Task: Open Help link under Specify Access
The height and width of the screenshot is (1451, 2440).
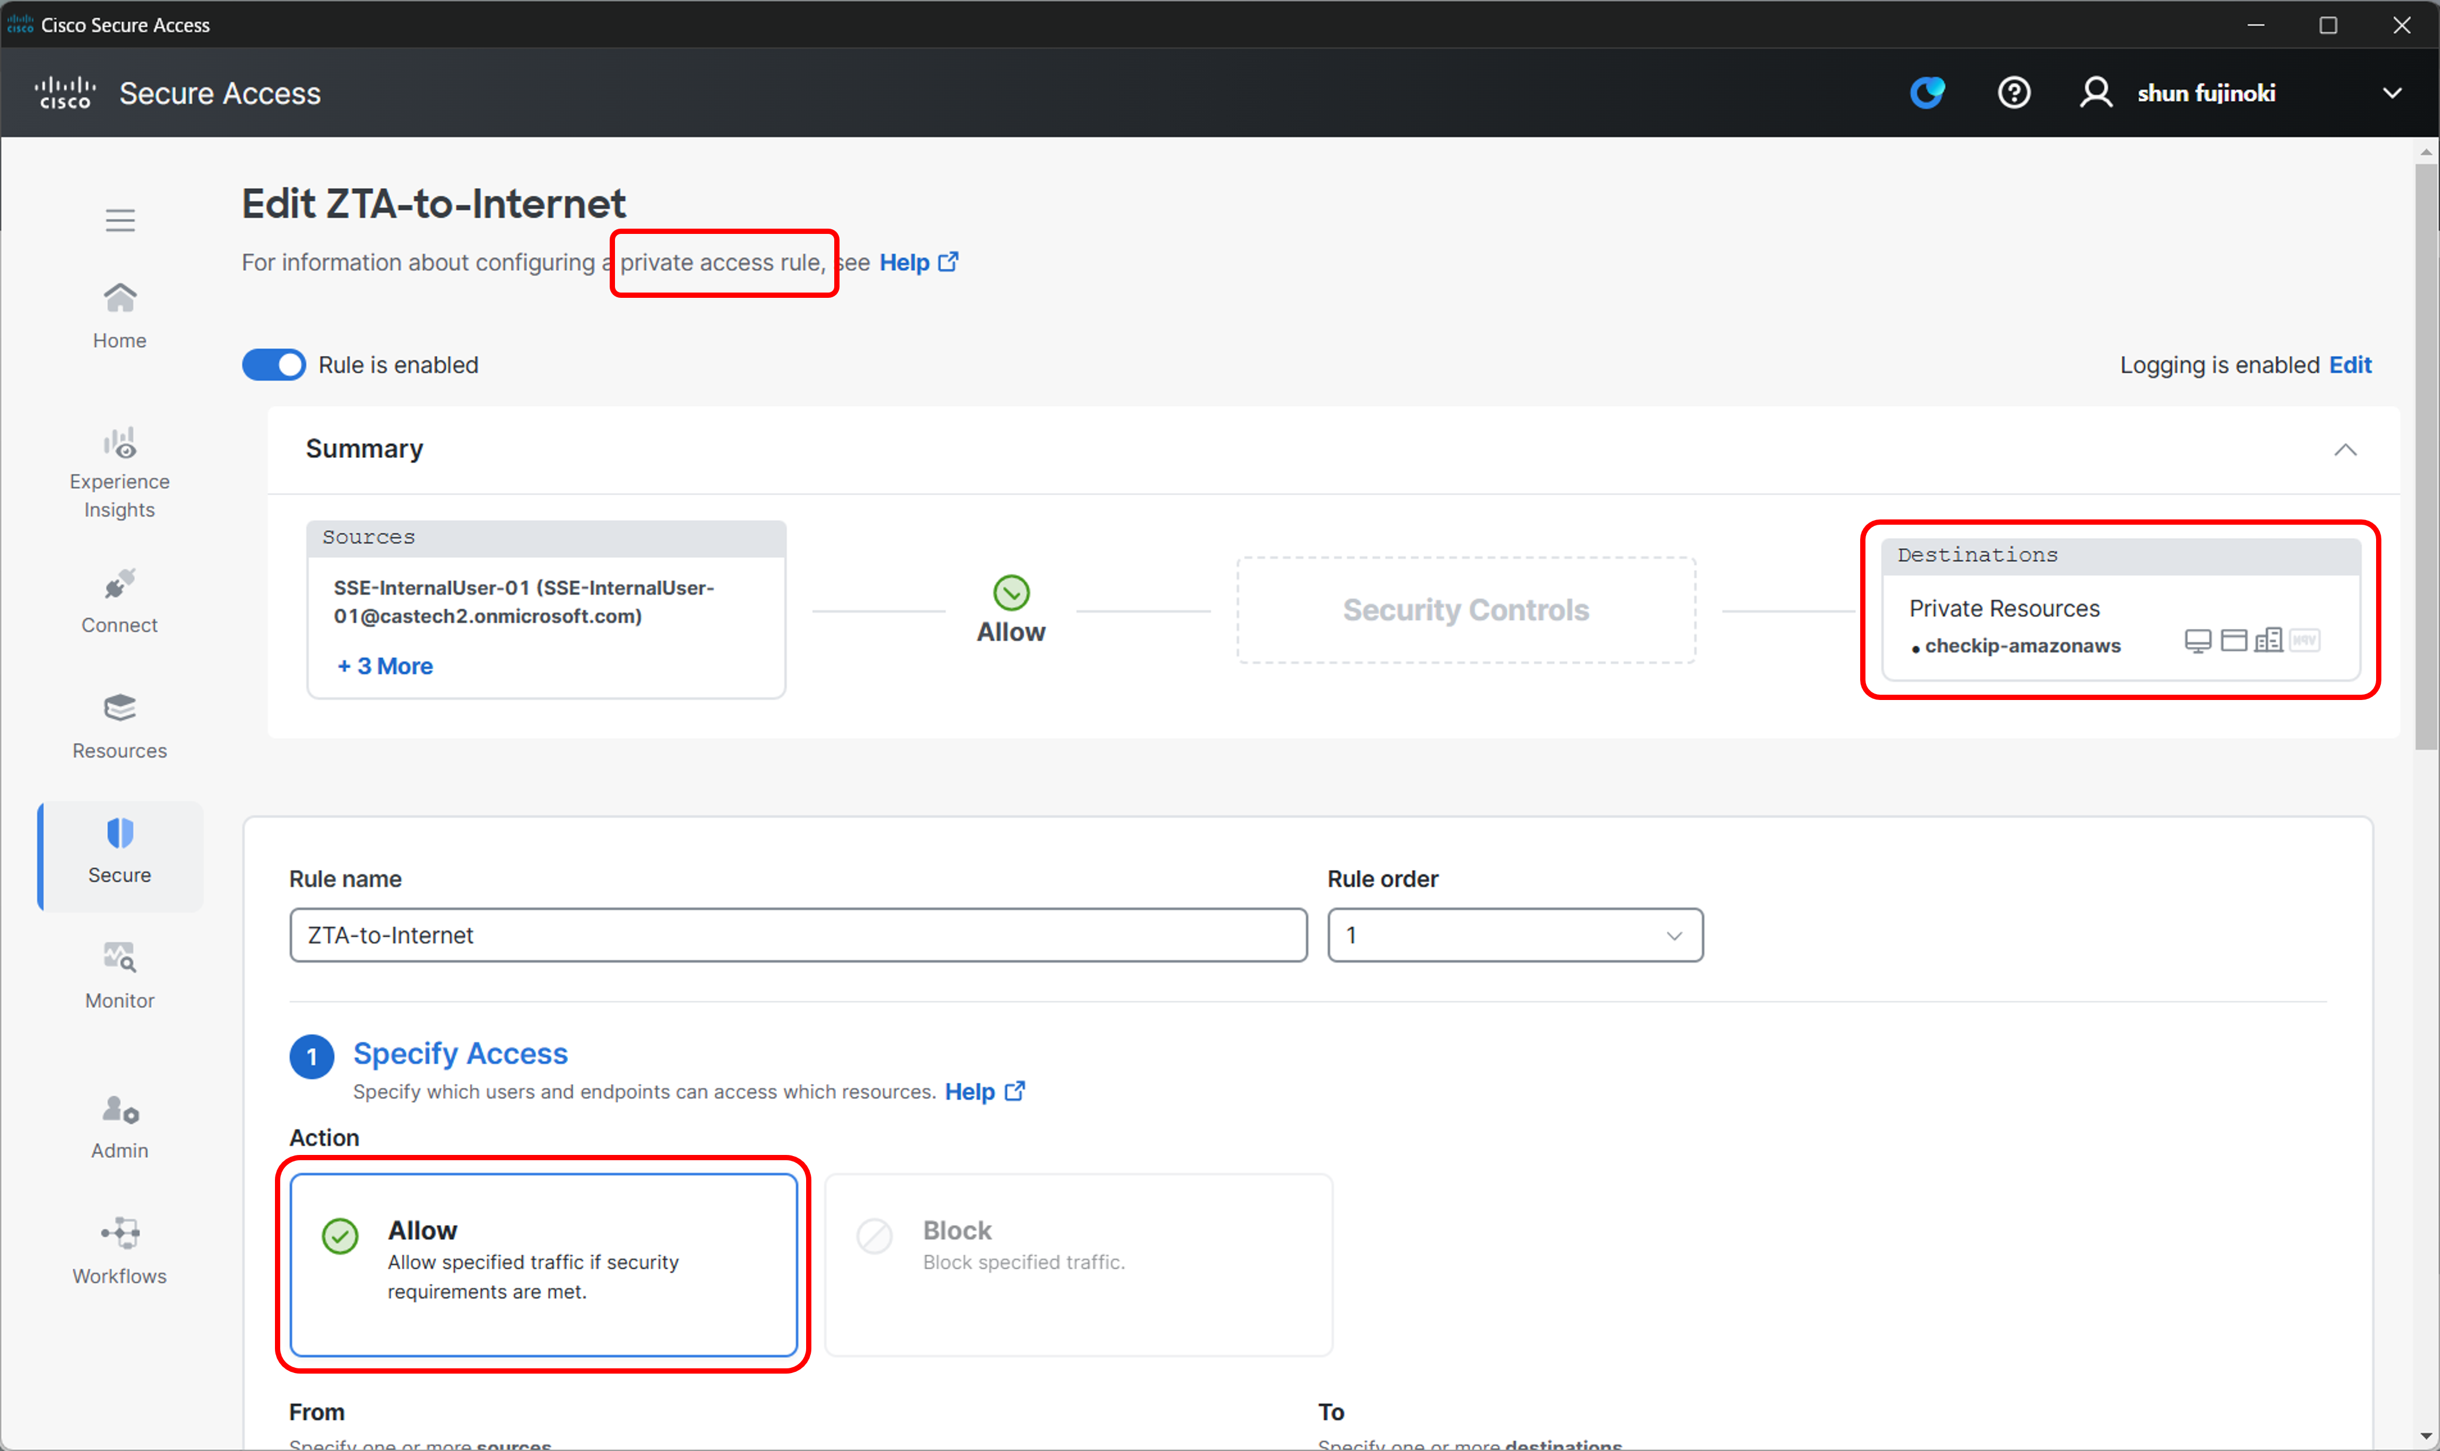Action: (x=985, y=1091)
